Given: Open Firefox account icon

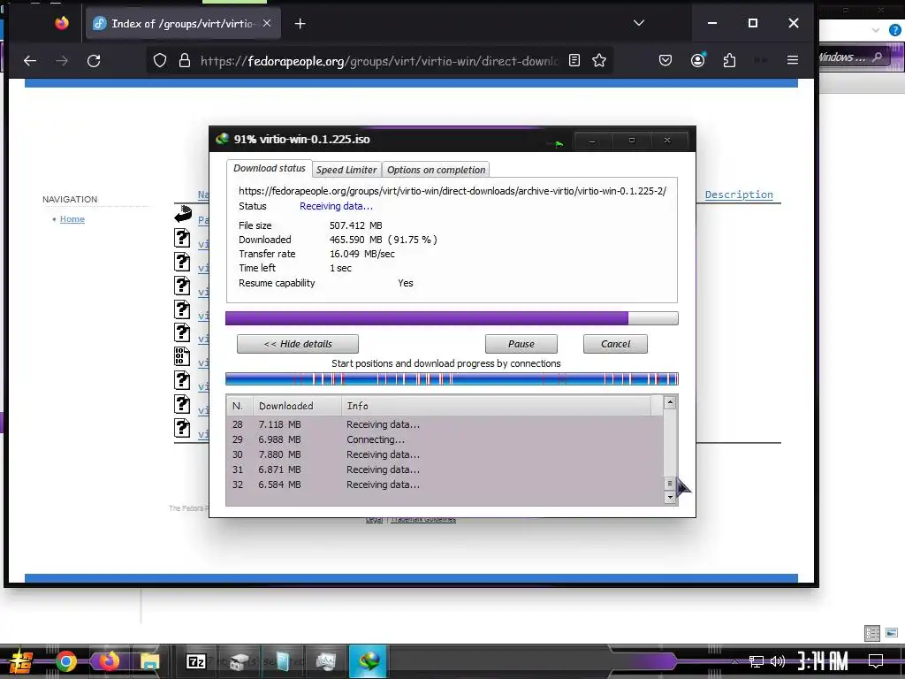Looking at the screenshot, I should tap(698, 60).
